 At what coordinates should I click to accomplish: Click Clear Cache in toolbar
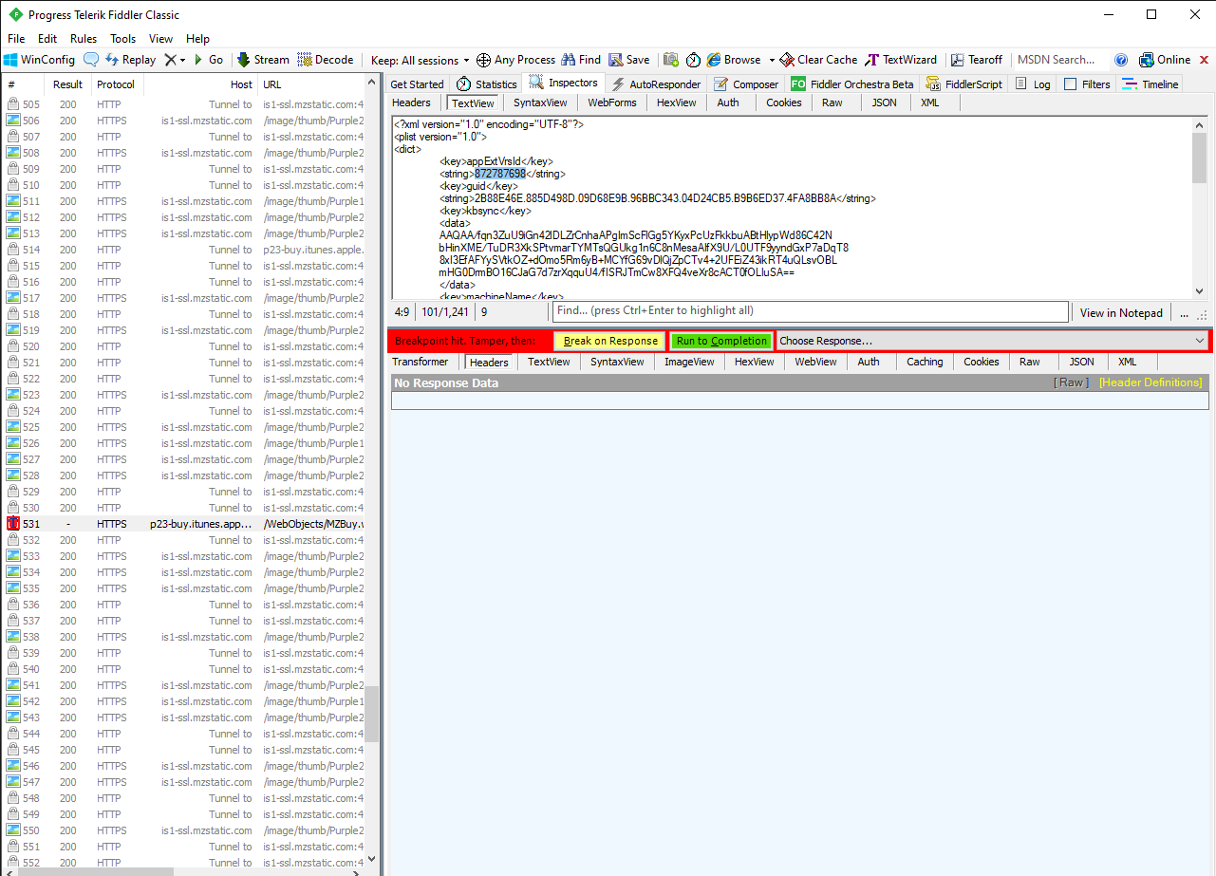pos(818,60)
